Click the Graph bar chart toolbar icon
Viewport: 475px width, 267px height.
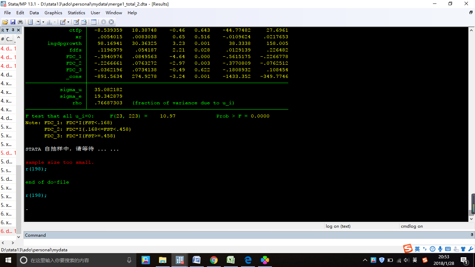click(x=49, y=22)
